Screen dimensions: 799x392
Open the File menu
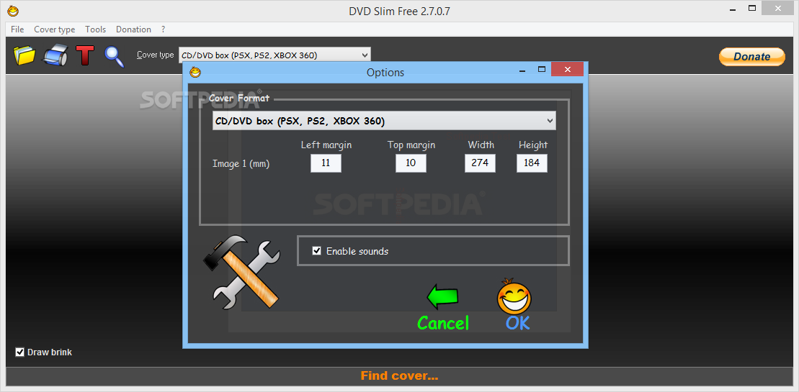tap(17, 29)
